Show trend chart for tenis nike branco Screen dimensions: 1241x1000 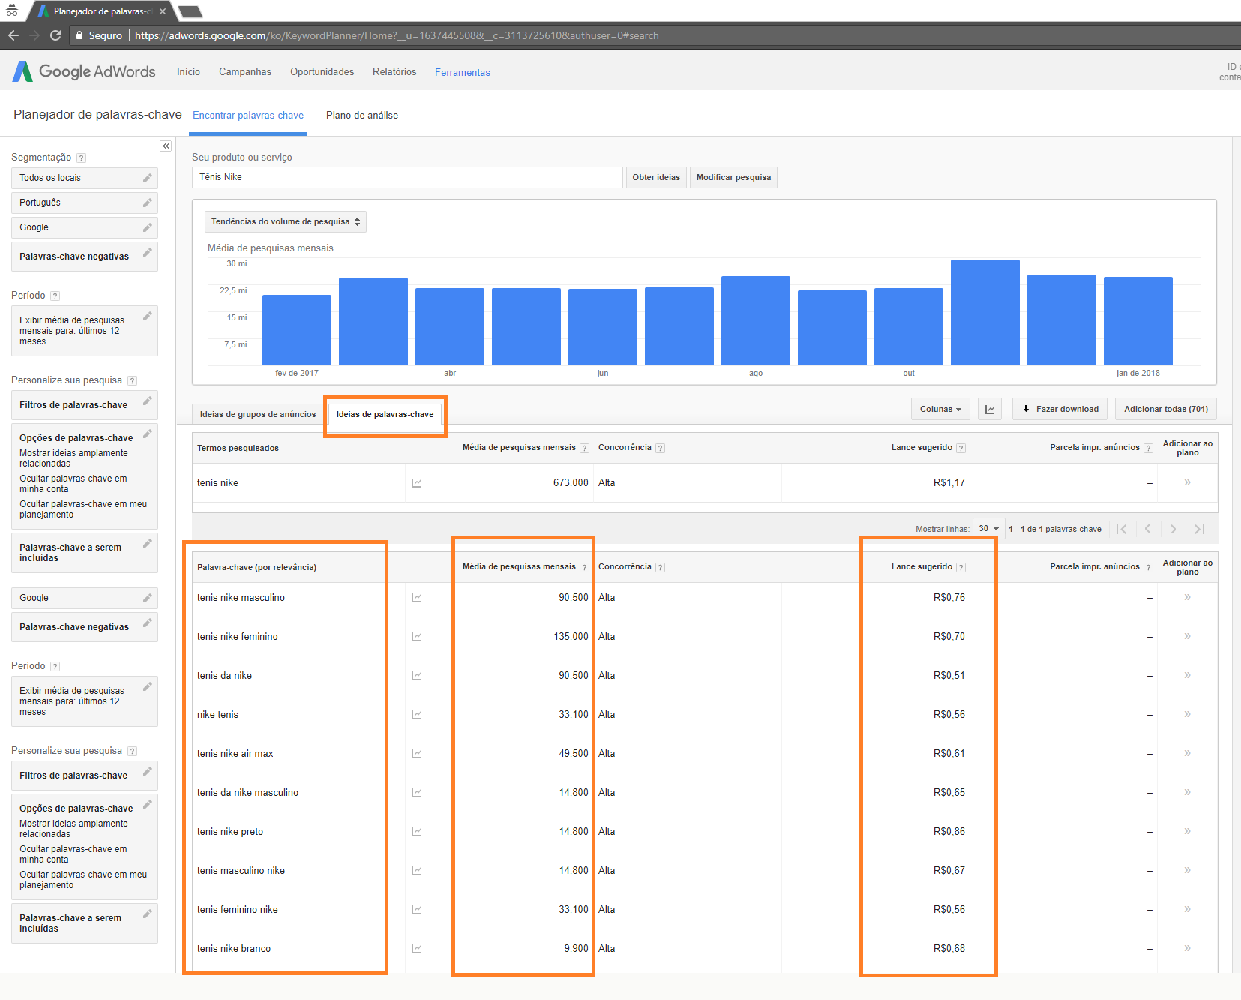(x=416, y=949)
